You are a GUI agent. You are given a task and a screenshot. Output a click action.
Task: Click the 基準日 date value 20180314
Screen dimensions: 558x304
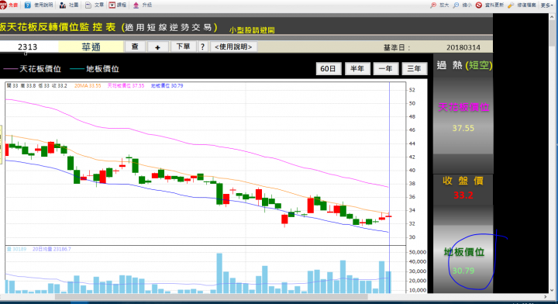coord(463,47)
